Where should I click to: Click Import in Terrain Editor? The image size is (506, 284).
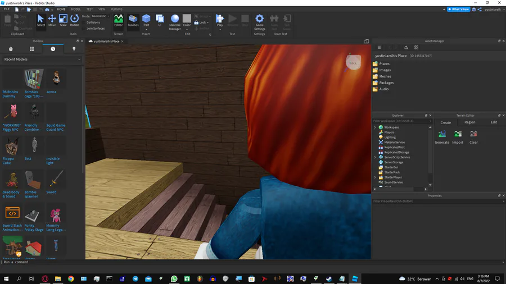[x=458, y=137]
